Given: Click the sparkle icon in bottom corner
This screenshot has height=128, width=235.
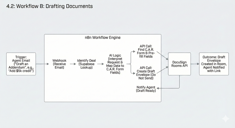Looking at the screenshot, I should 226,119.
